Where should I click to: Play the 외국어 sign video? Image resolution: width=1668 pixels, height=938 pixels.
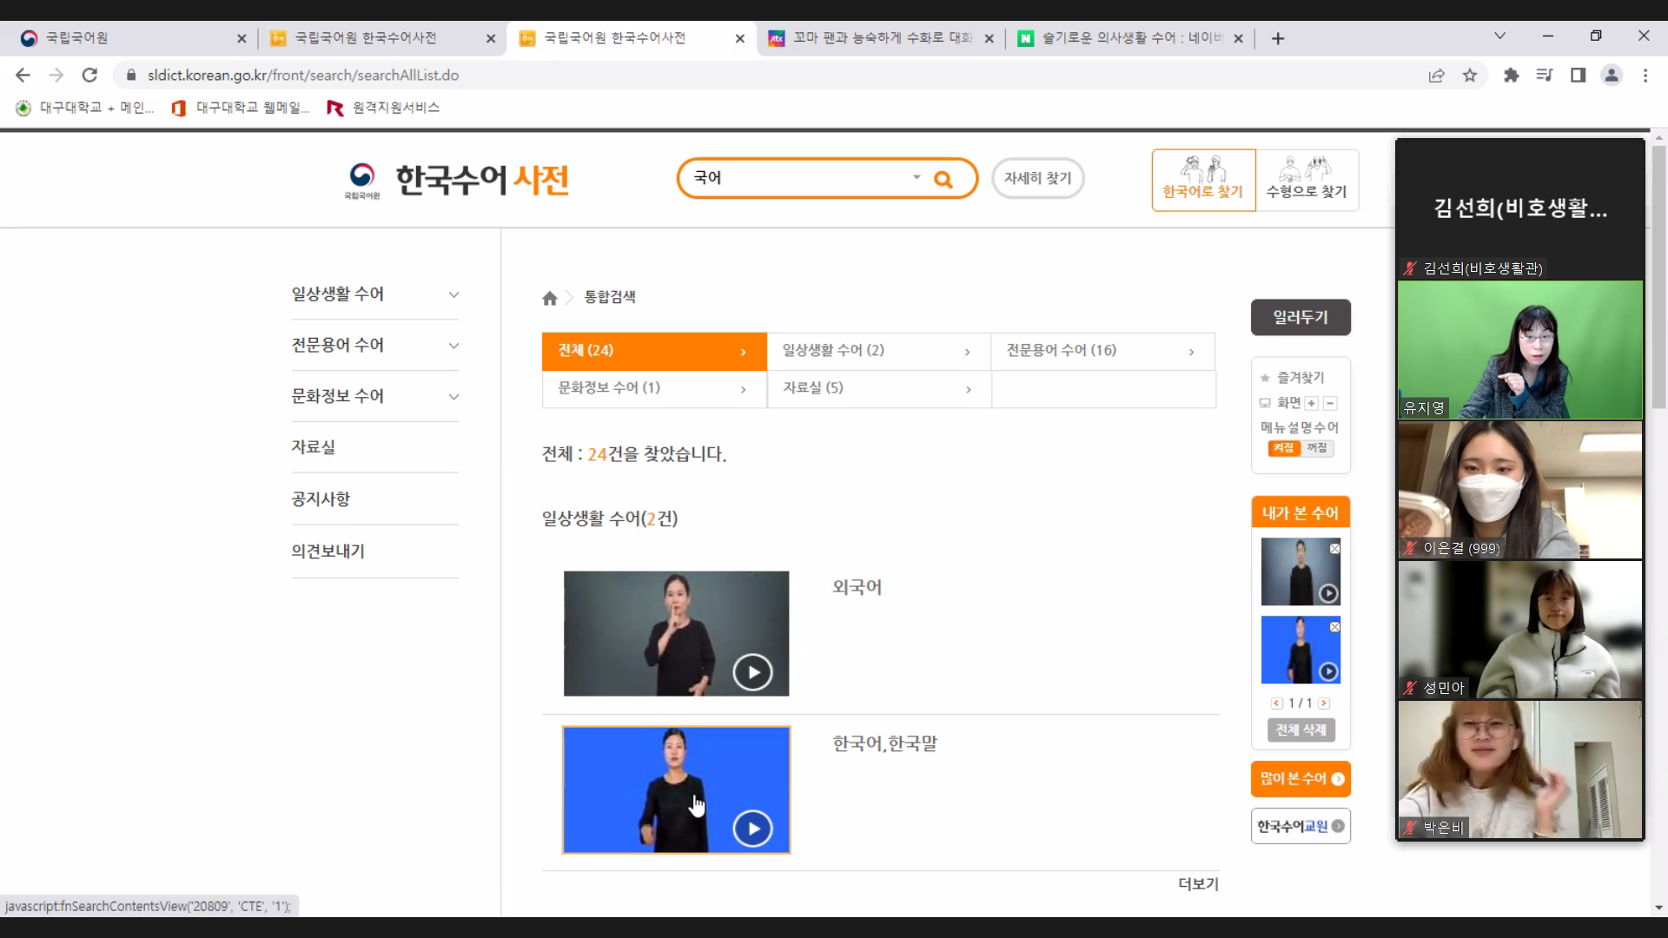752,672
